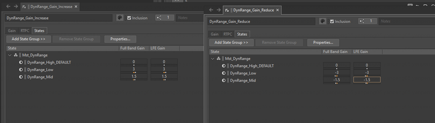This screenshot has width=435, height=123.
Task: Collapse Mst_DynRange group in right panel
Action: (212, 59)
